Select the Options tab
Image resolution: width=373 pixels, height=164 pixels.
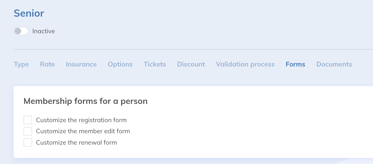120,64
